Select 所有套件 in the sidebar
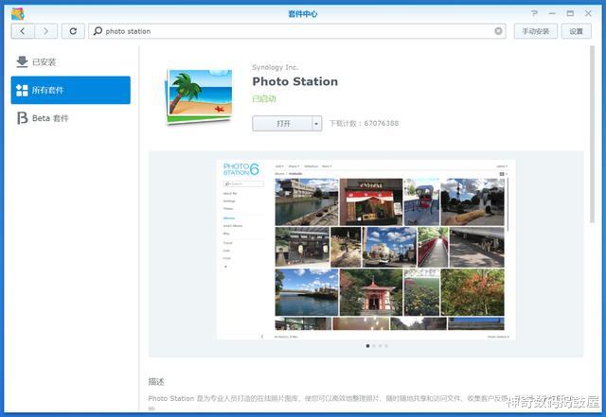 (70, 91)
